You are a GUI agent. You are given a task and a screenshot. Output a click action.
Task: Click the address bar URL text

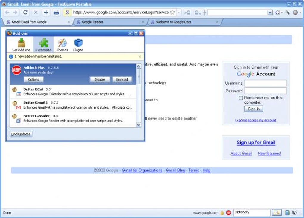(x=121, y=13)
